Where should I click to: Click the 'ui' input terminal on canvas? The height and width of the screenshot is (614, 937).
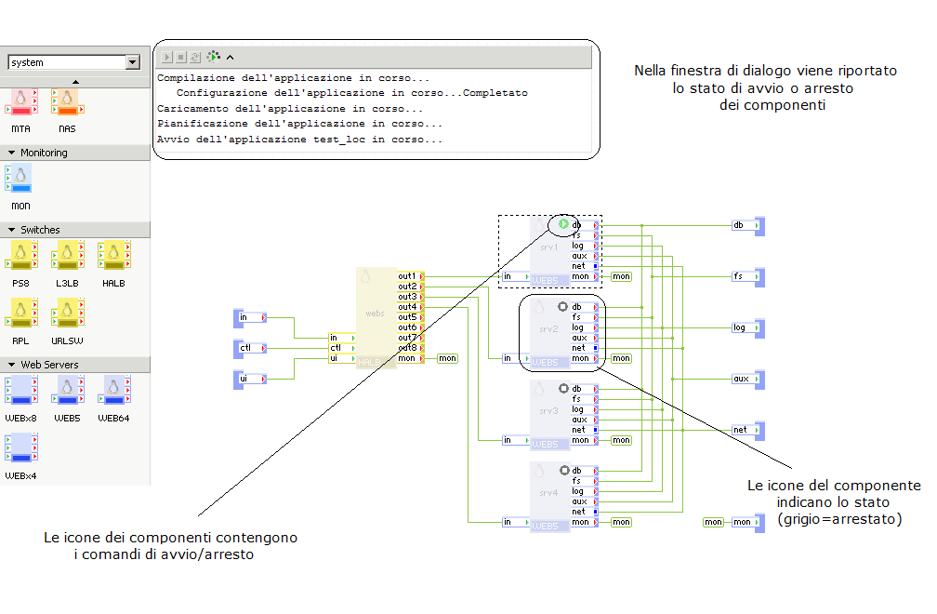tap(250, 379)
